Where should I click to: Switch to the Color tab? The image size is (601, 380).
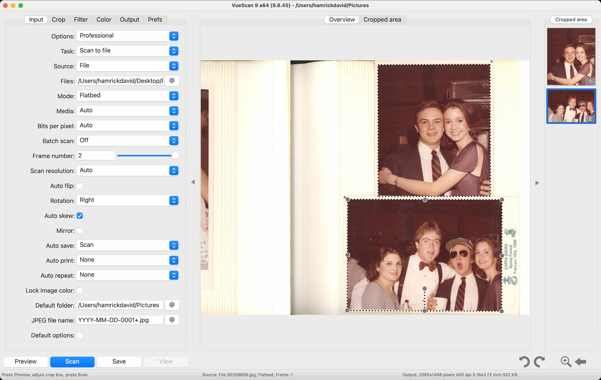click(104, 20)
